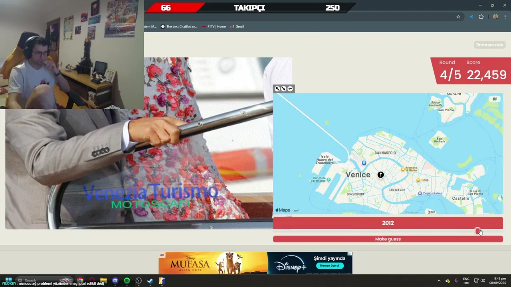Screen dimensions: 511x287
Task: Open the map type selector icon
Action: pyautogui.click(x=495, y=99)
